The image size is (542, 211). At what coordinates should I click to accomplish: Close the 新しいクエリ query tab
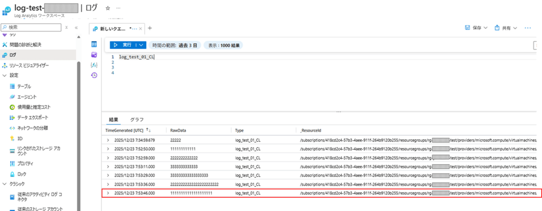[x=141, y=28]
